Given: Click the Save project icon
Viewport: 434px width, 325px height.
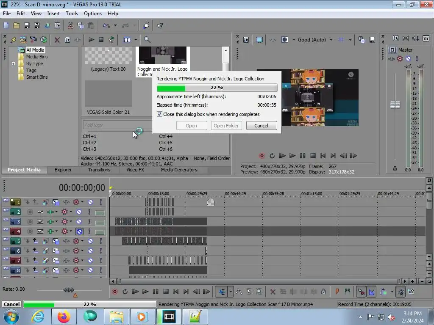Looking at the screenshot, I should (x=27, y=25).
